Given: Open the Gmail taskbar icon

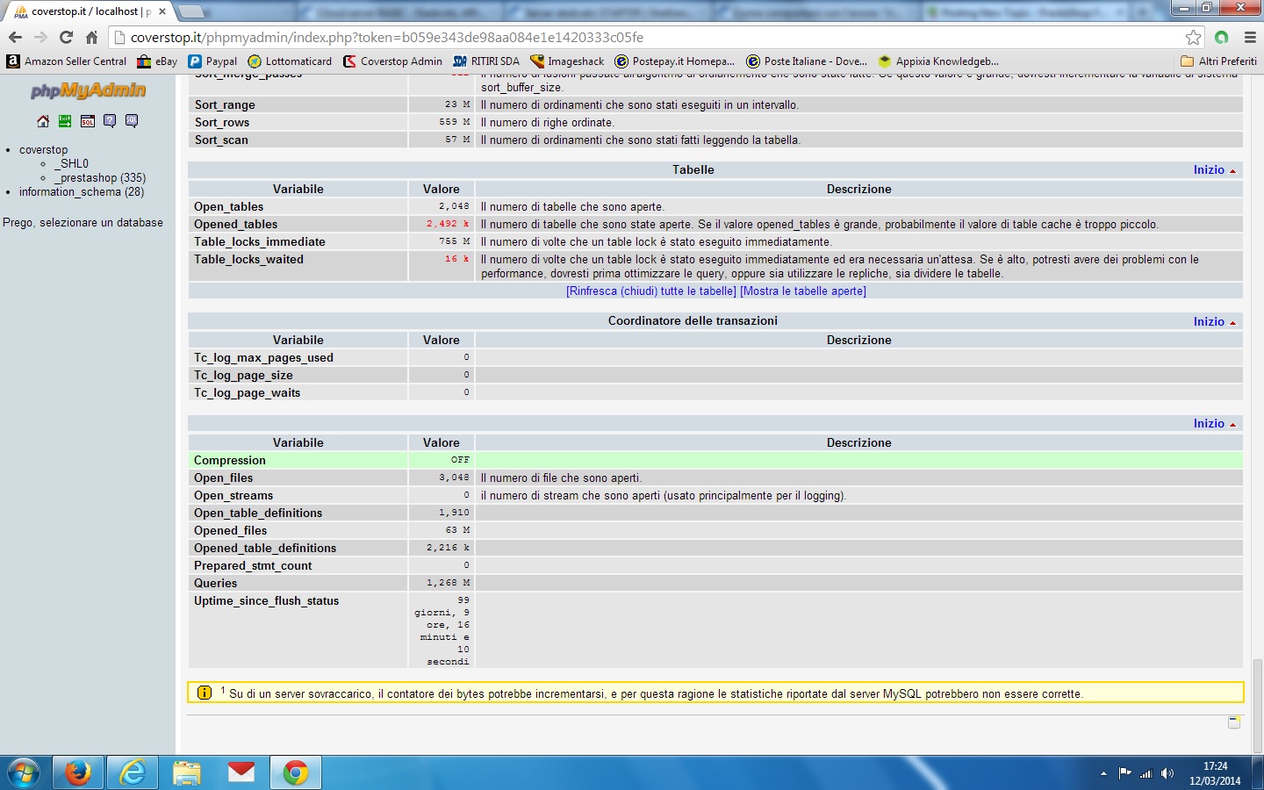Looking at the screenshot, I should tap(241, 773).
